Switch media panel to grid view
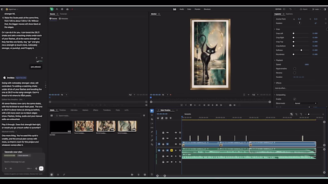The width and height of the screenshot is (328, 184). click(x=52, y=175)
